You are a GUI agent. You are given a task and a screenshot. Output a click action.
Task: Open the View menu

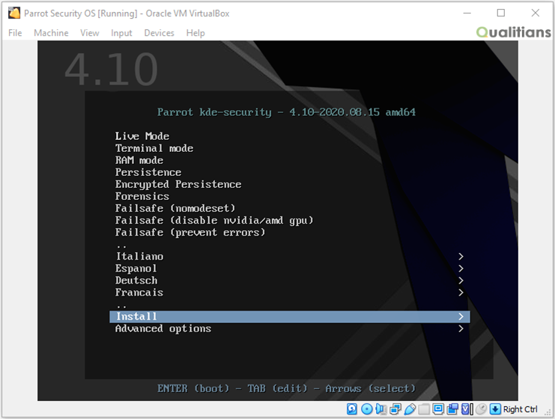click(x=90, y=33)
